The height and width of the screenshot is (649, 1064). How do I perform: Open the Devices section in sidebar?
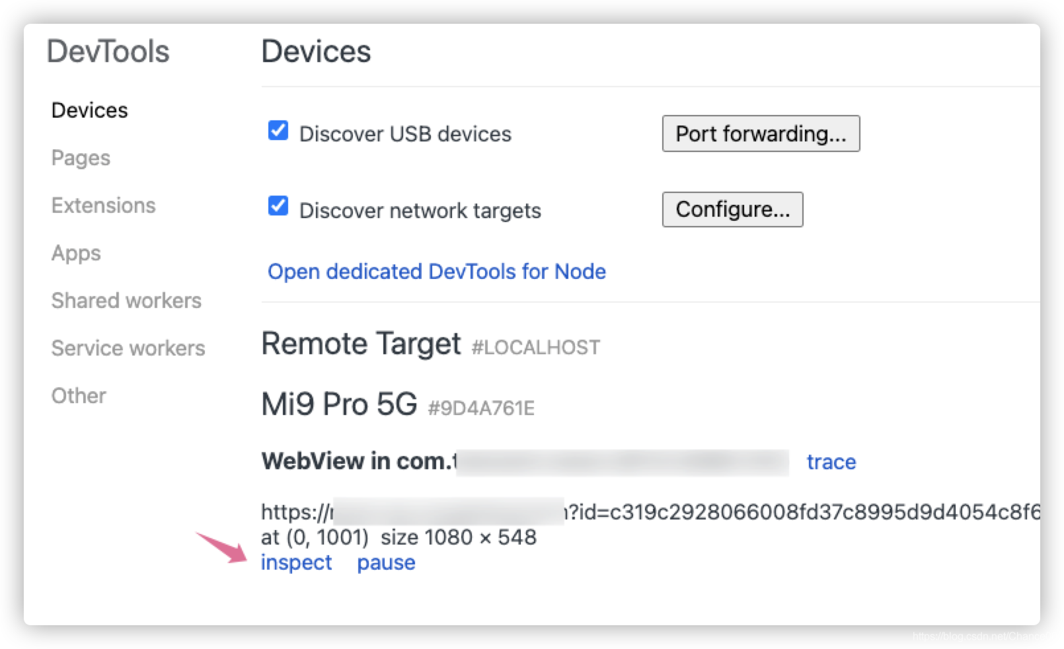[89, 110]
